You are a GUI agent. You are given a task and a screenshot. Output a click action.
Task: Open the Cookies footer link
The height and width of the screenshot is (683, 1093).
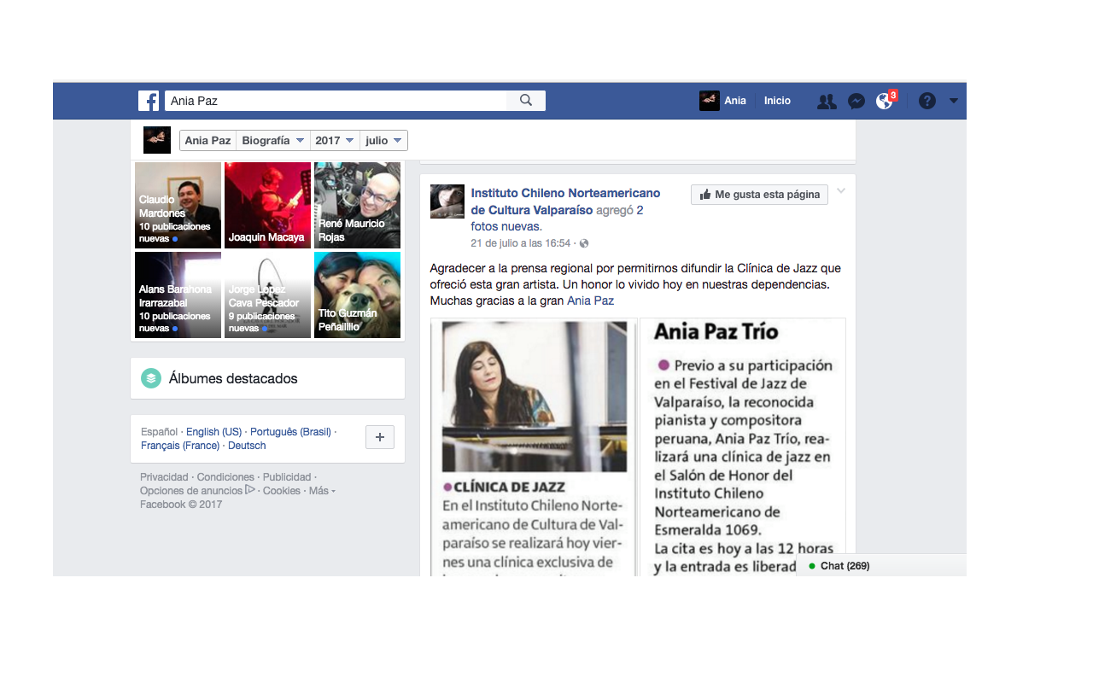click(282, 491)
